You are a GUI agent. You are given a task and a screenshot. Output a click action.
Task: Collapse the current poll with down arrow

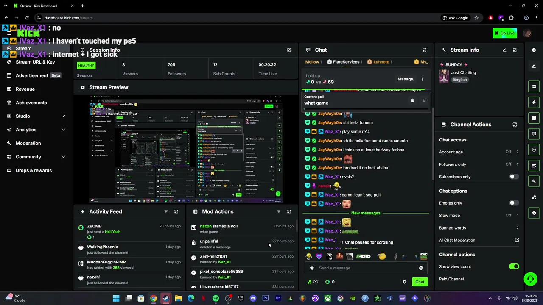pos(424,100)
